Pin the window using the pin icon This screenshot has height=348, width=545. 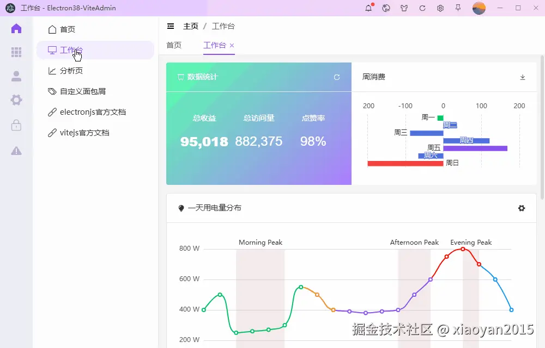tap(458, 8)
